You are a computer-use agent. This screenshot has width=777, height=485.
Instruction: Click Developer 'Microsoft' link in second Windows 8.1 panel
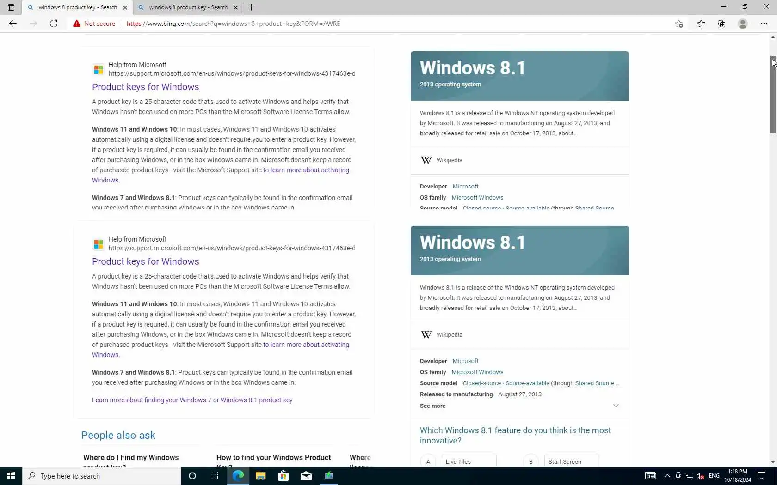point(465,361)
